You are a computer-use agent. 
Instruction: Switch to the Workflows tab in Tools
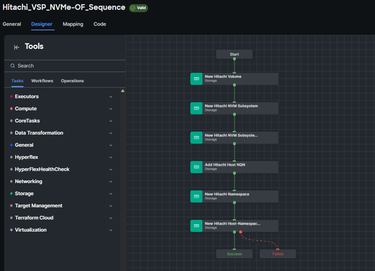(42, 81)
